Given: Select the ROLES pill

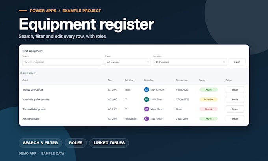Looking at the screenshot, I should 76,143.
